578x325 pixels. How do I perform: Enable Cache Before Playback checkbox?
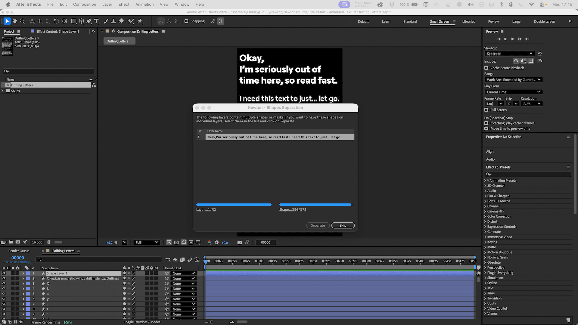(486, 68)
